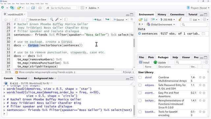This screenshot has height=119, width=211.
Task: Open the Source button dropdown arrow
Action: [127, 20]
